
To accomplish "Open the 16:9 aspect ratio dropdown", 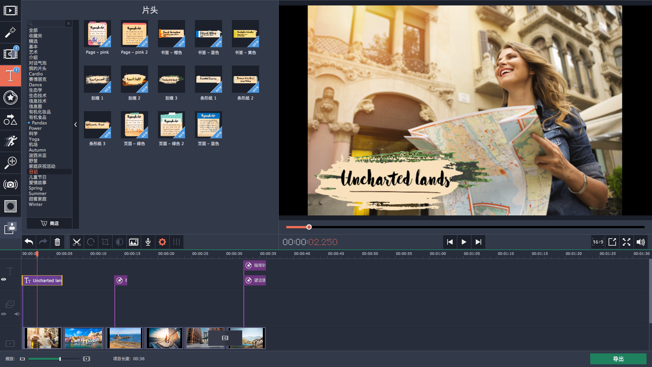I will [598, 242].
